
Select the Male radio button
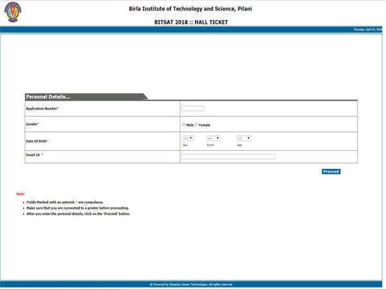point(184,124)
